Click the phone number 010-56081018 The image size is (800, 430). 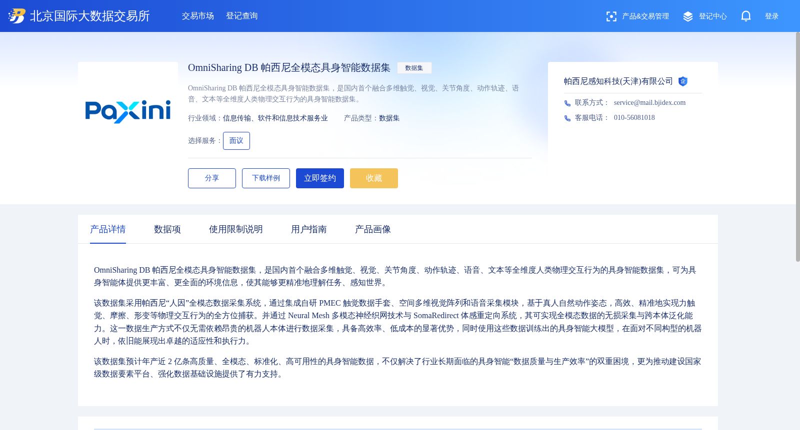pyautogui.click(x=634, y=118)
